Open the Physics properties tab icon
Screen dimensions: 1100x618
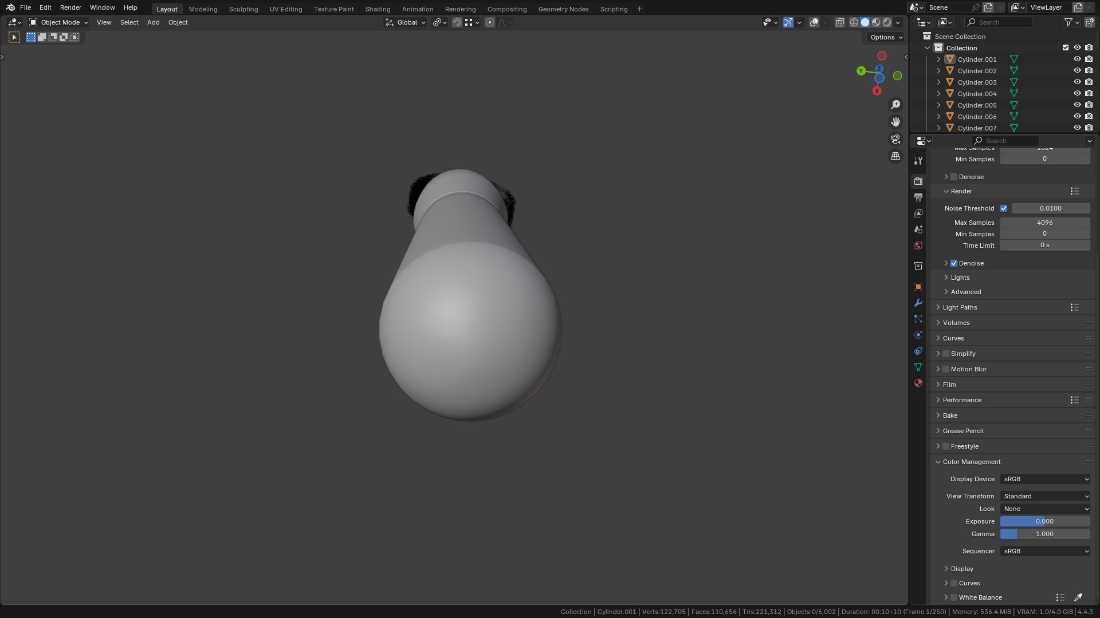(918, 335)
